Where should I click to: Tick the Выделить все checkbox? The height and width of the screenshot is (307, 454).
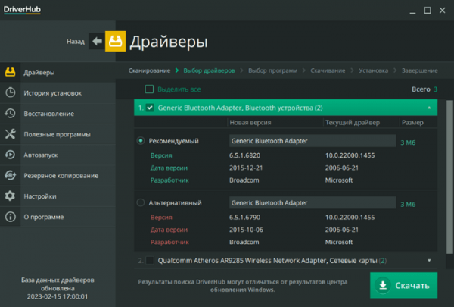[149, 89]
